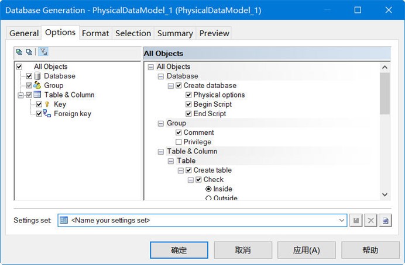Click the 确定 (OK) button
Viewport: 405px width, 265px height.
179,250
